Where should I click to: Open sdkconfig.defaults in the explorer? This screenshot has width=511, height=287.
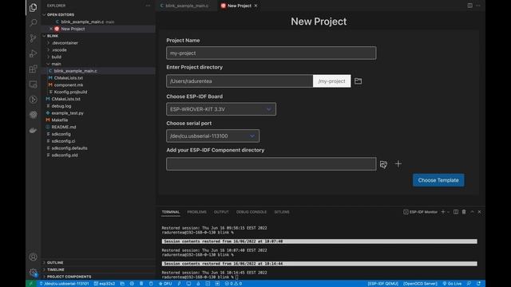pos(69,148)
